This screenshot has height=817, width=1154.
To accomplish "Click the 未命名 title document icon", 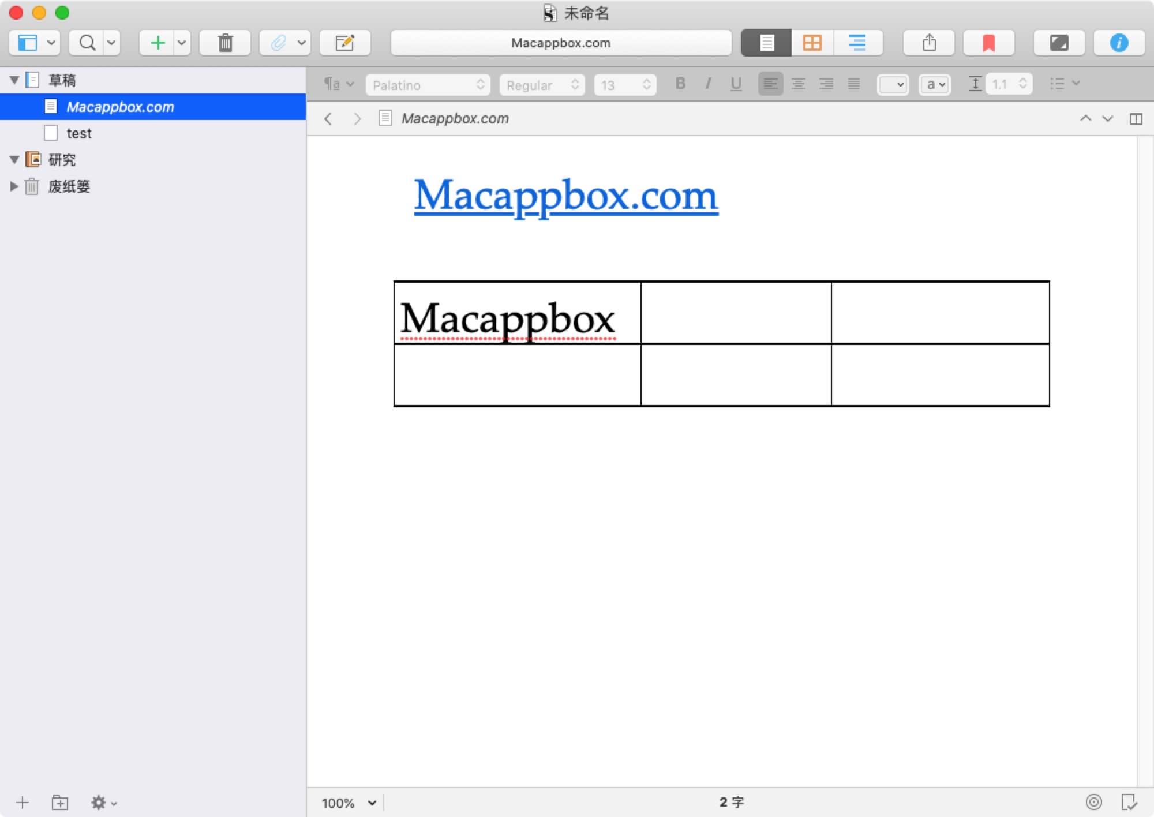I will [x=550, y=13].
